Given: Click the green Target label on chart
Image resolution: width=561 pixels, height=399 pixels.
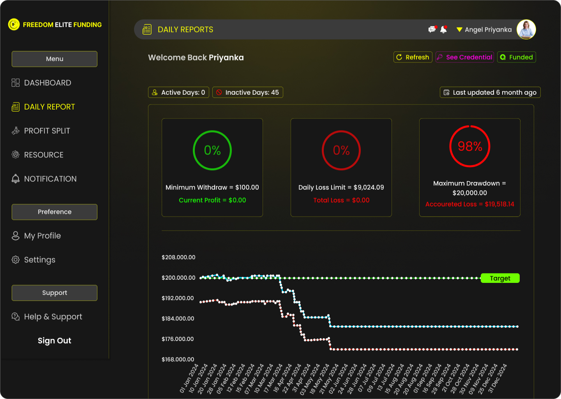Looking at the screenshot, I should tap(500, 278).
